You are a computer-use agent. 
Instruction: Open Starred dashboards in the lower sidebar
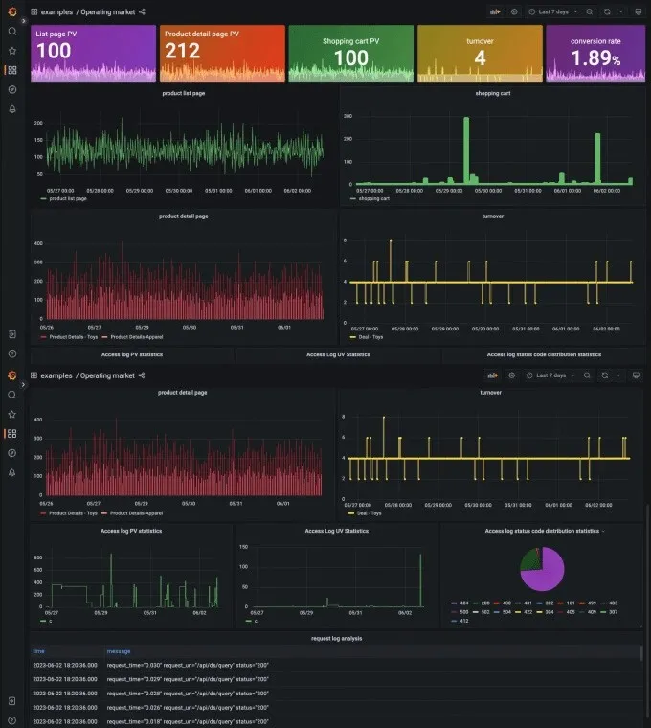pos(12,414)
